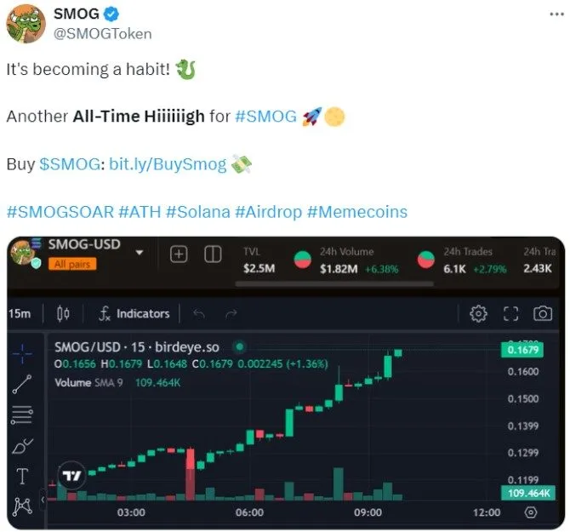This screenshot has height=532, width=570.
Task: Open the patterns drawing tool
Action: 22,508
